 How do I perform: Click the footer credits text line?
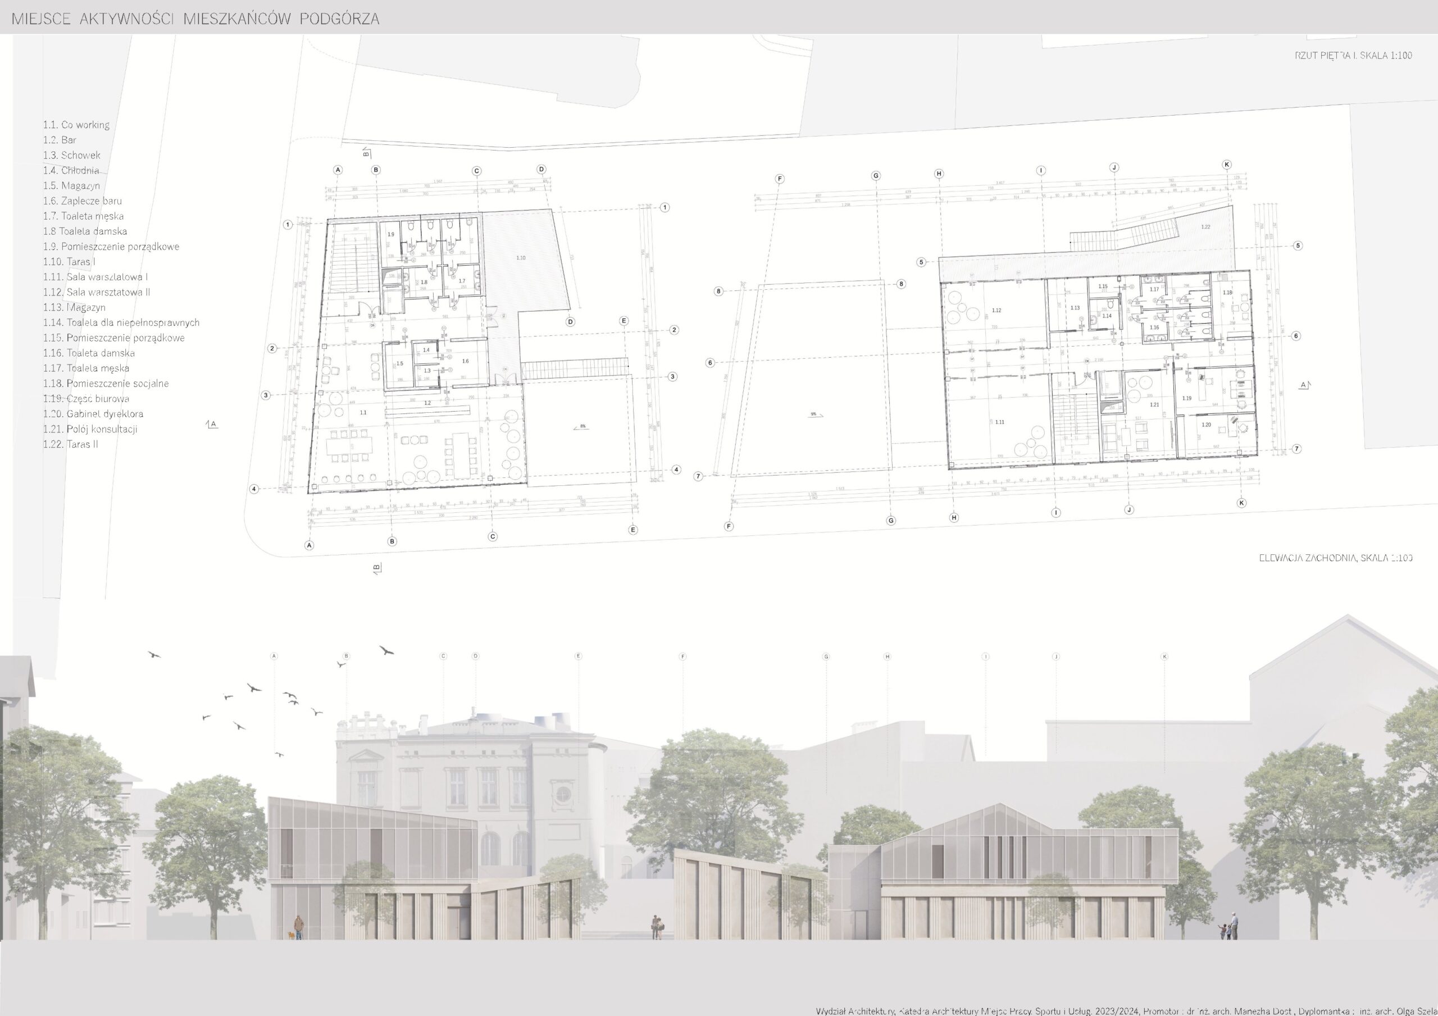point(1126,1010)
